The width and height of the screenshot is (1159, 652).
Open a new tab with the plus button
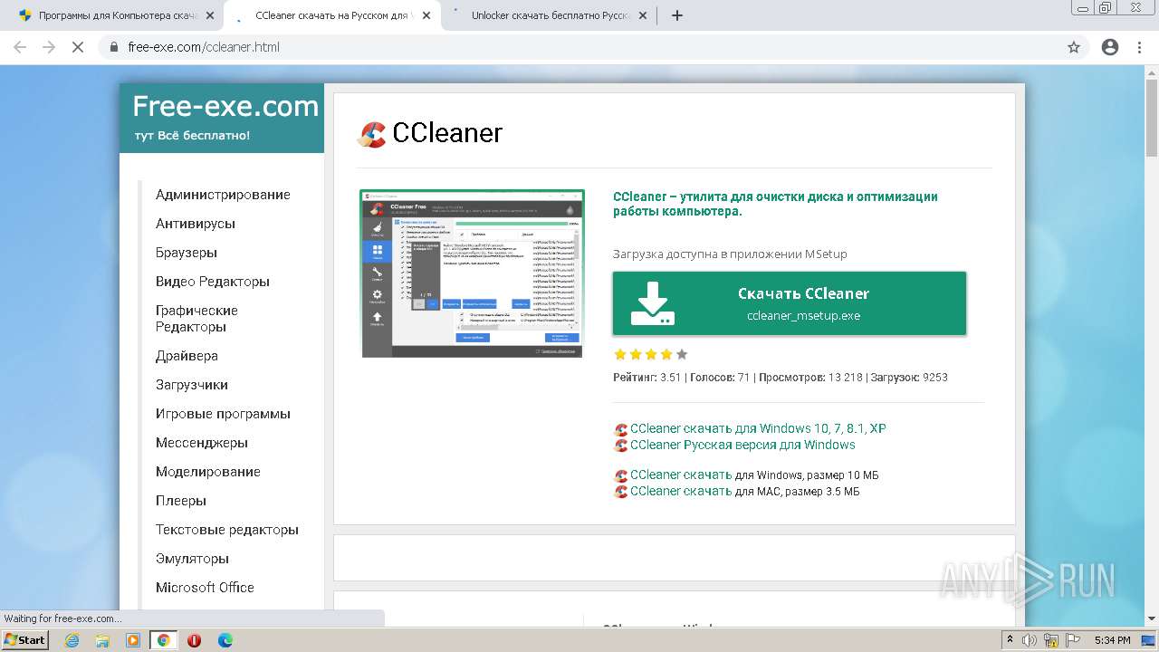coord(676,15)
